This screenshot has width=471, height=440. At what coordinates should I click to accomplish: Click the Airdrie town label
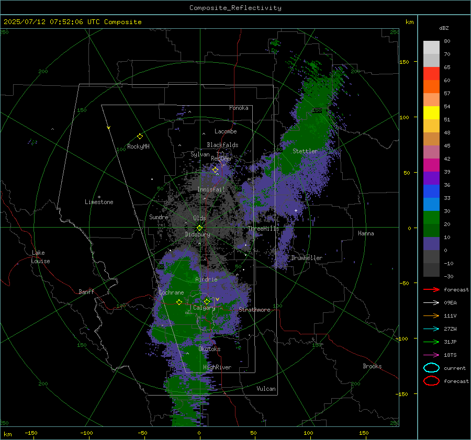click(x=206, y=279)
